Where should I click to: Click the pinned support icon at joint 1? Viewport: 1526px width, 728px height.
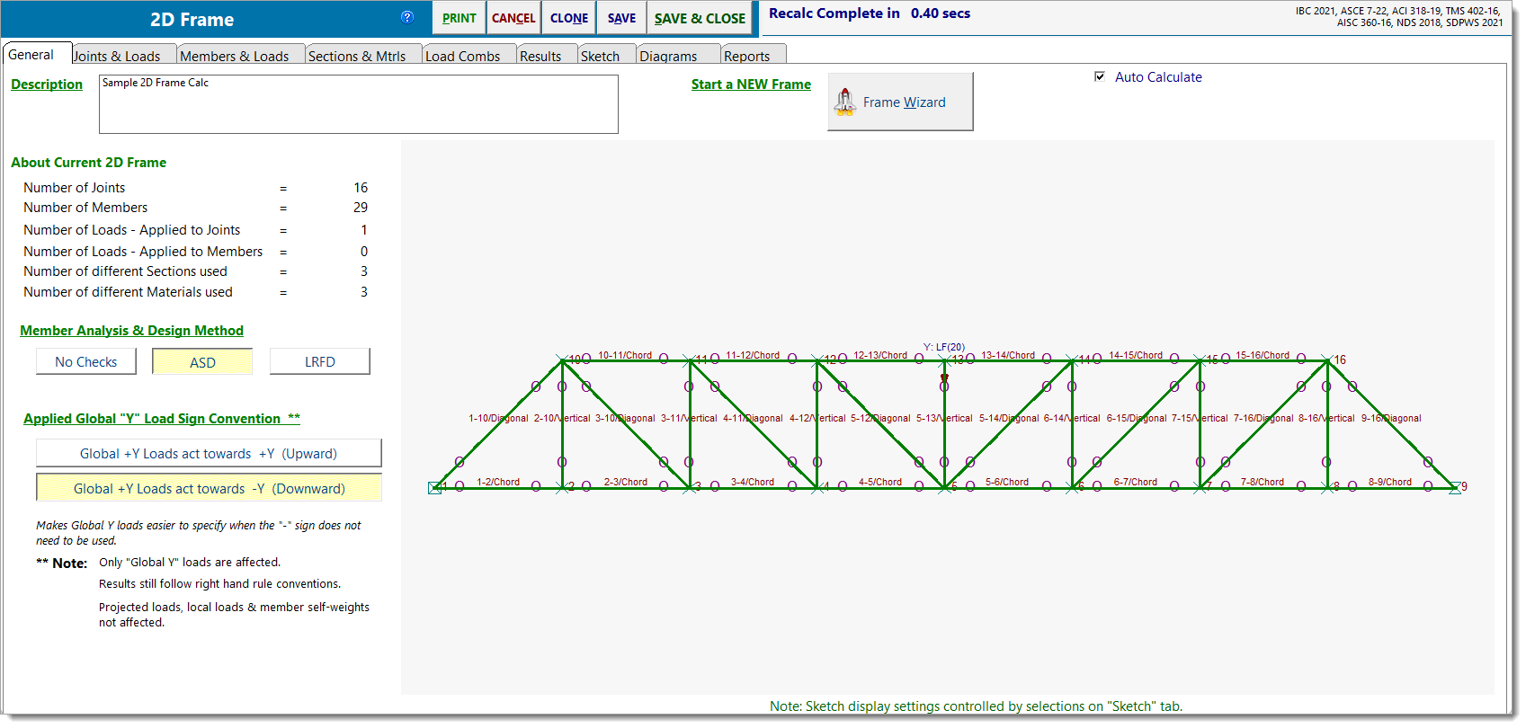(x=435, y=488)
